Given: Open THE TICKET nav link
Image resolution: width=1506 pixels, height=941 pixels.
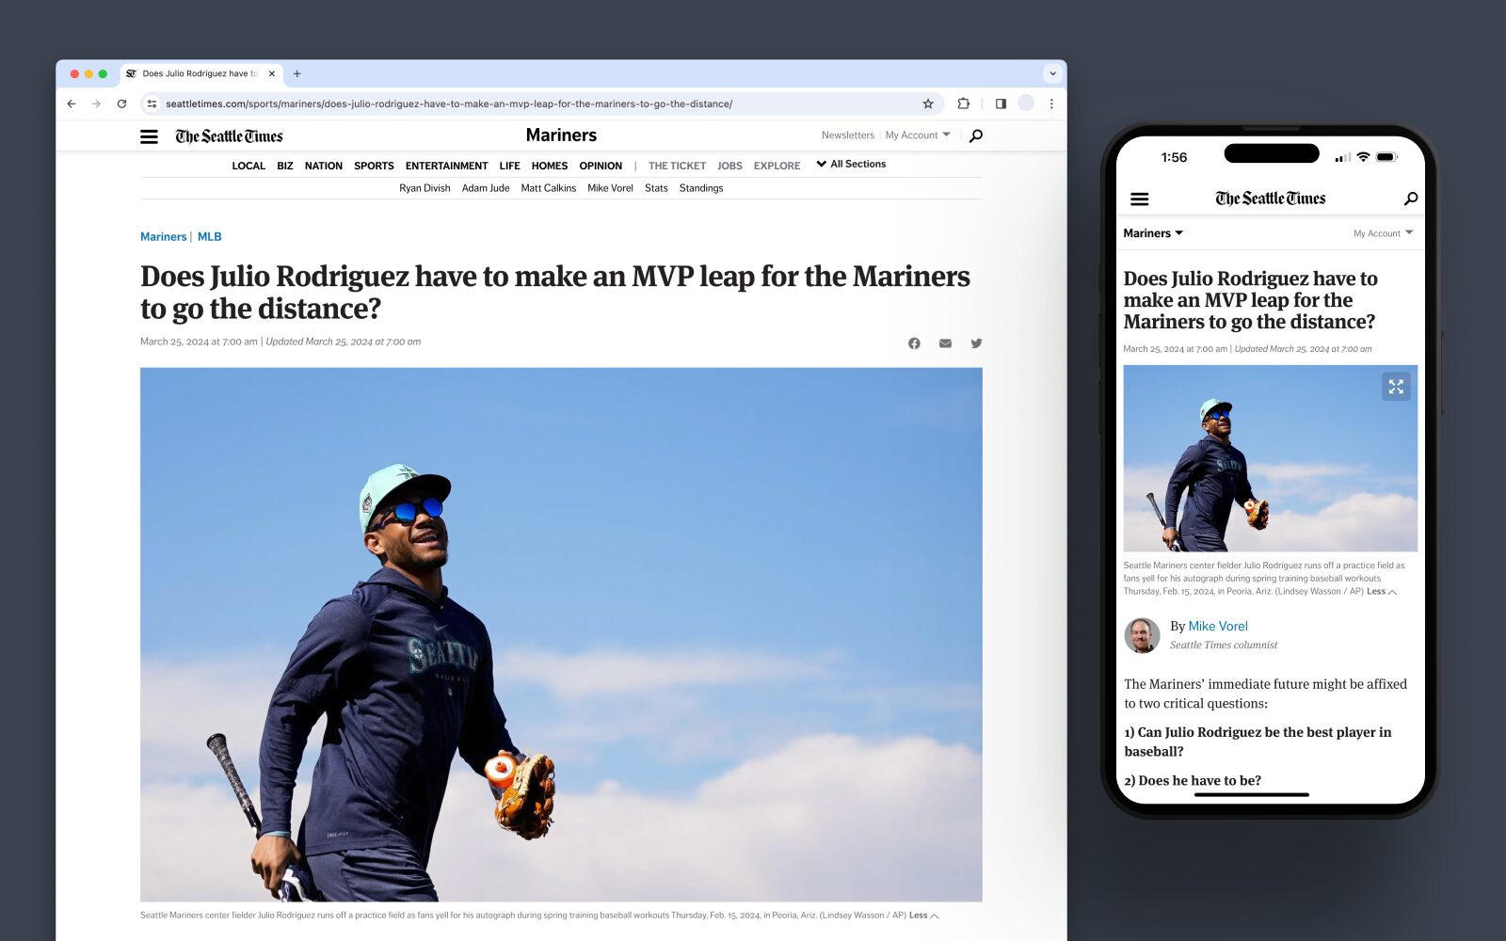Looking at the screenshot, I should coord(677,166).
